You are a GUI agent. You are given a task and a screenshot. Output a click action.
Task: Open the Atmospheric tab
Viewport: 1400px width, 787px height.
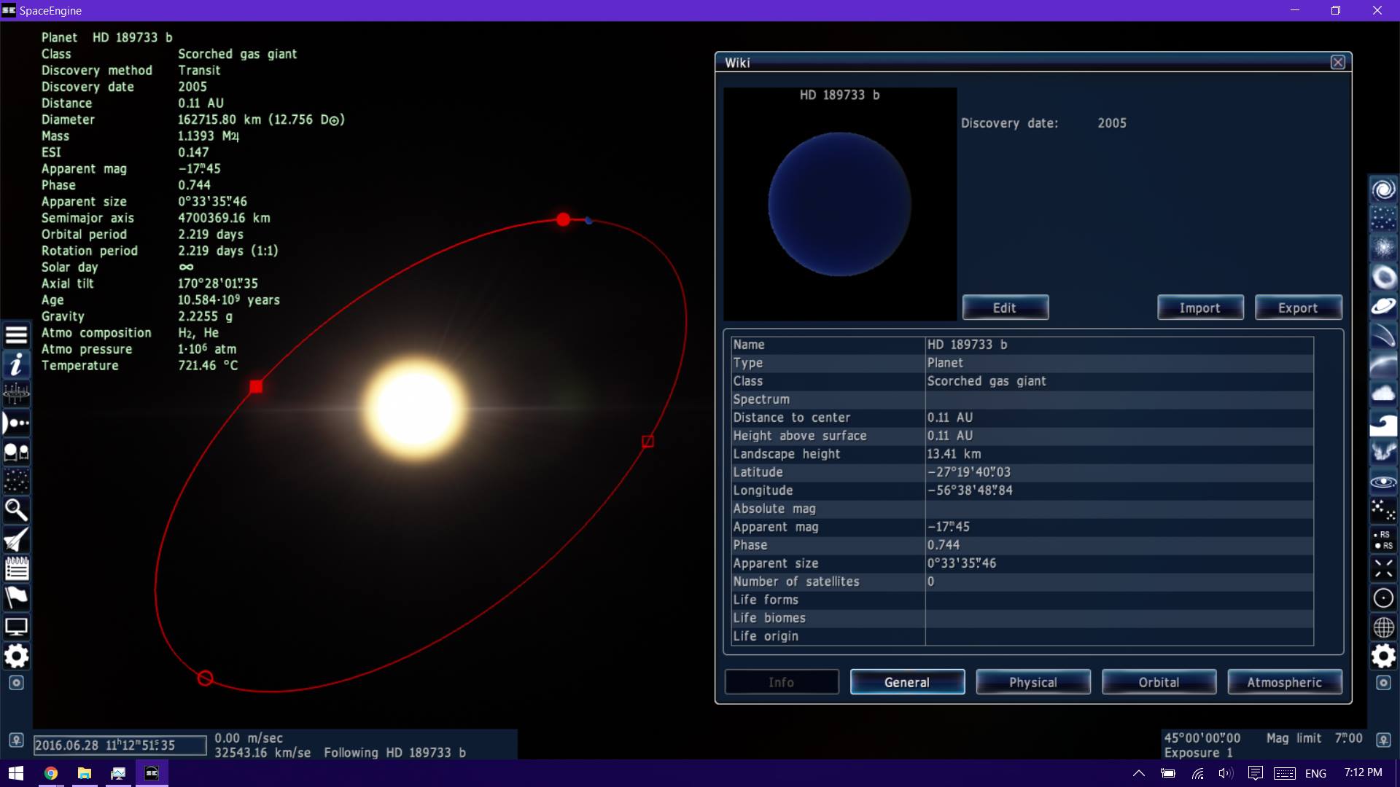pos(1285,682)
